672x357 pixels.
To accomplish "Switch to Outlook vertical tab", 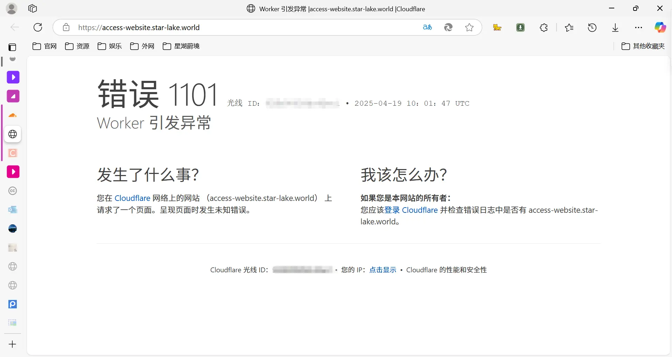I will click(x=13, y=210).
